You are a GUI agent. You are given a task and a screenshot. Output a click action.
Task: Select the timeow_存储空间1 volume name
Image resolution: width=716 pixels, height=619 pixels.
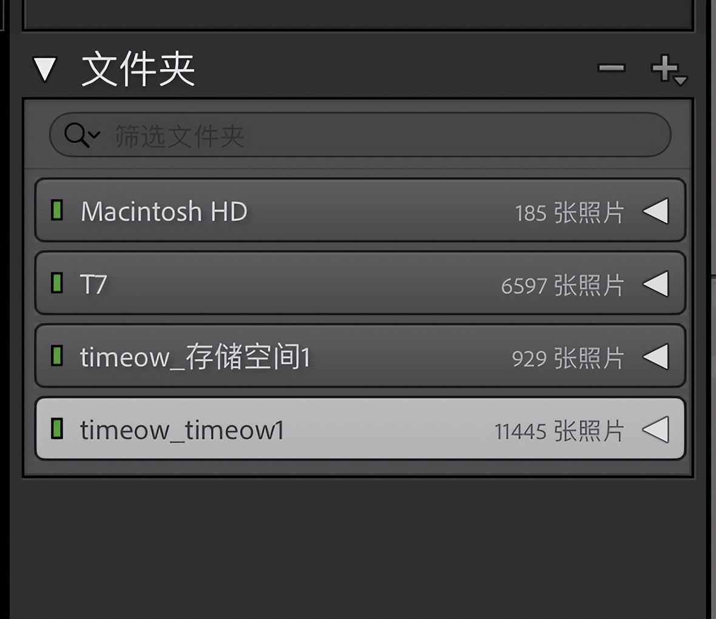coord(195,357)
